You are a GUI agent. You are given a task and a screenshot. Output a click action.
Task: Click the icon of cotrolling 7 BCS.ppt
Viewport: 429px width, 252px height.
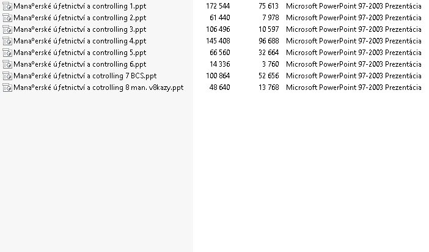click(7, 76)
